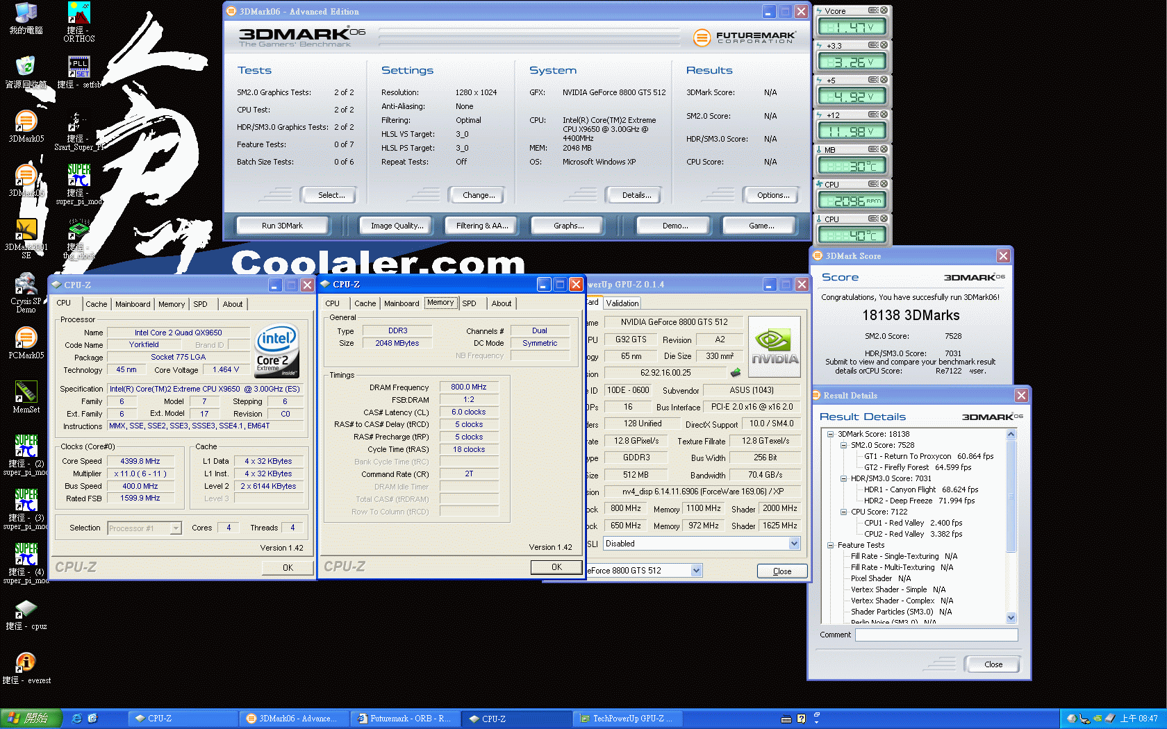
Task: Click Result Details scrollbar up arrow
Action: [x=1011, y=434]
